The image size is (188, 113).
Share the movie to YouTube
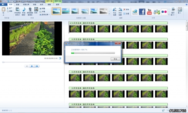click(x=150, y=12)
